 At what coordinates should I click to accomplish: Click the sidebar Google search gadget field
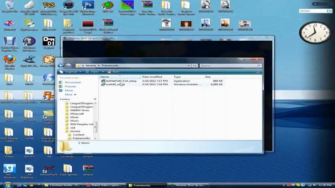click(x=313, y=10)
